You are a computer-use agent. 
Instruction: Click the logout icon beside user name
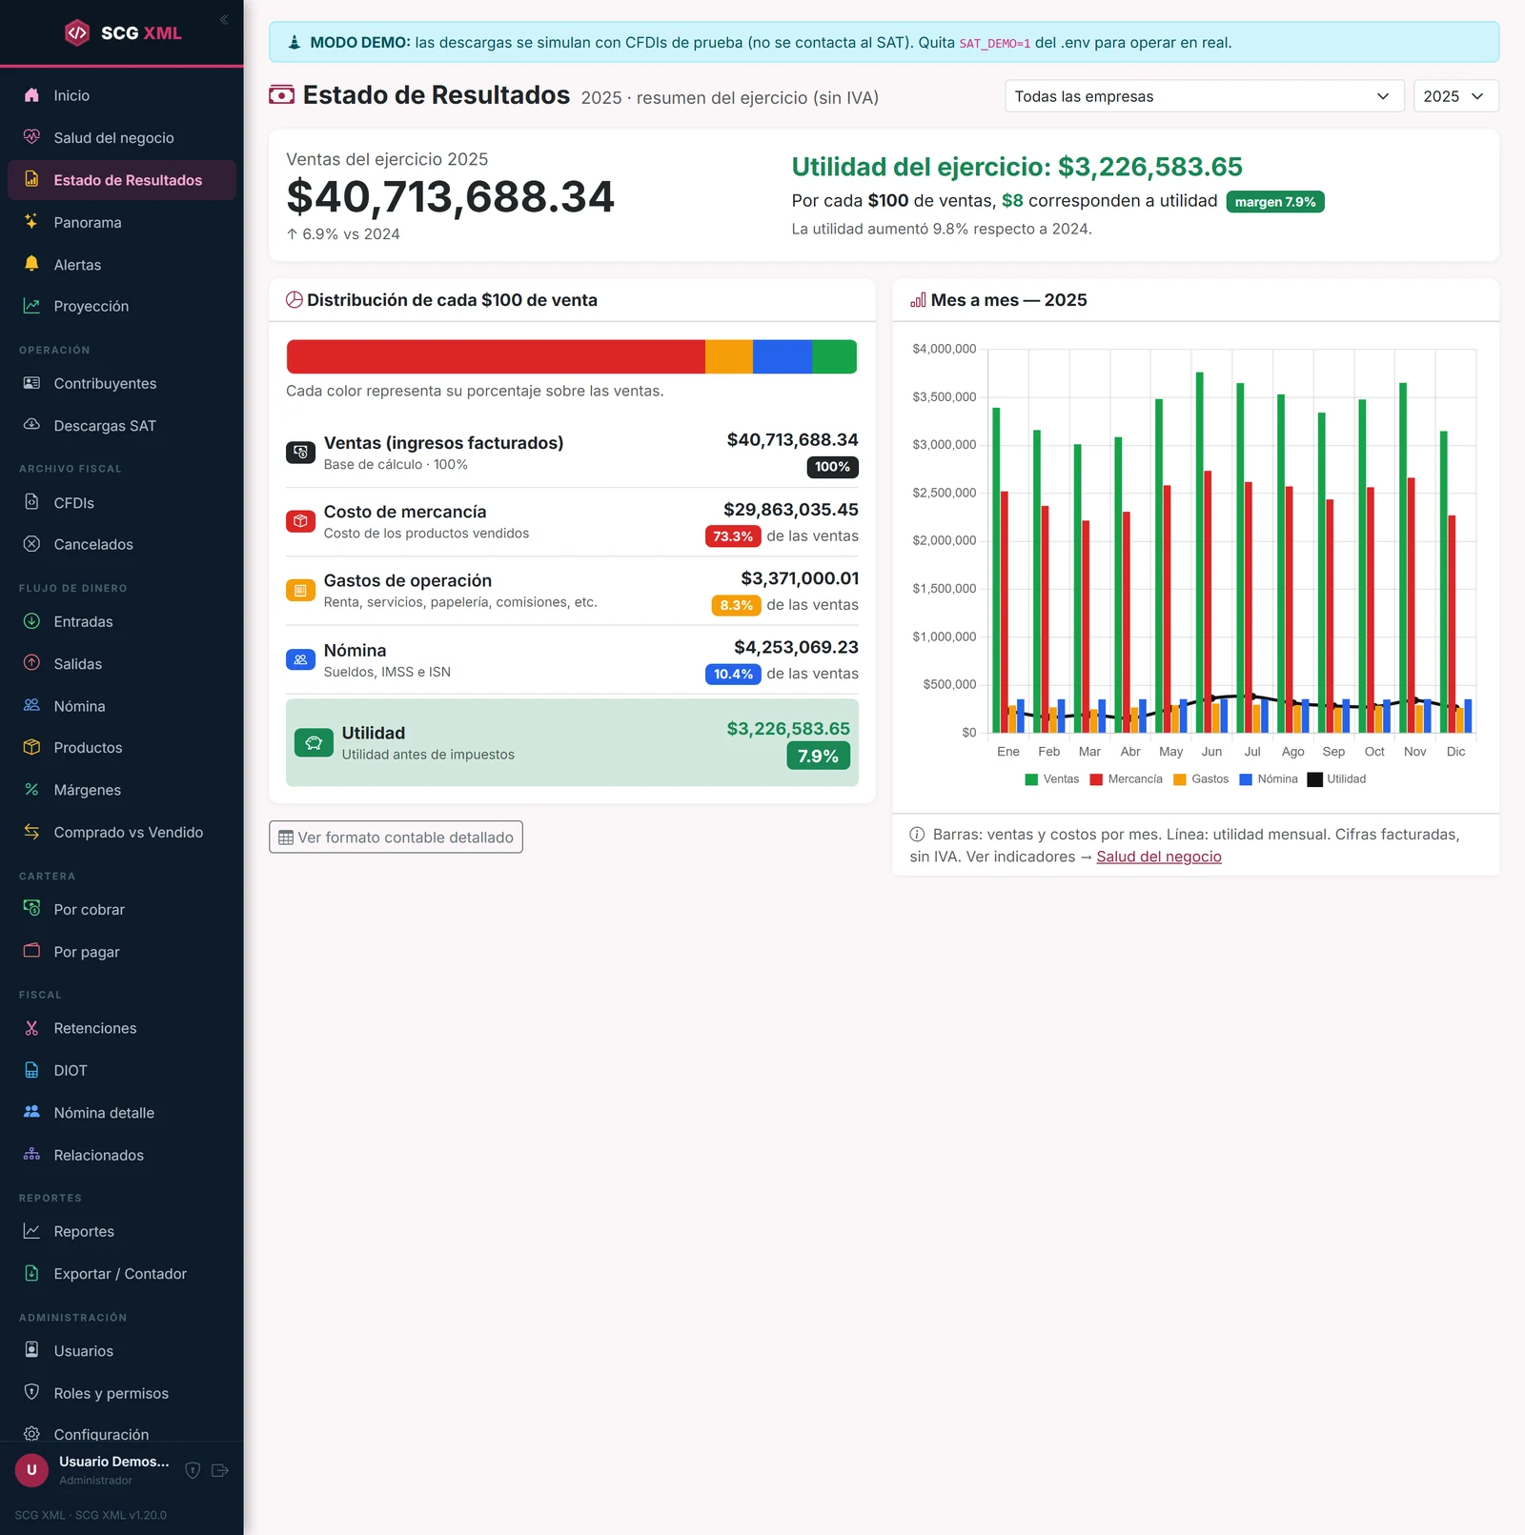tap(220, 1470)
